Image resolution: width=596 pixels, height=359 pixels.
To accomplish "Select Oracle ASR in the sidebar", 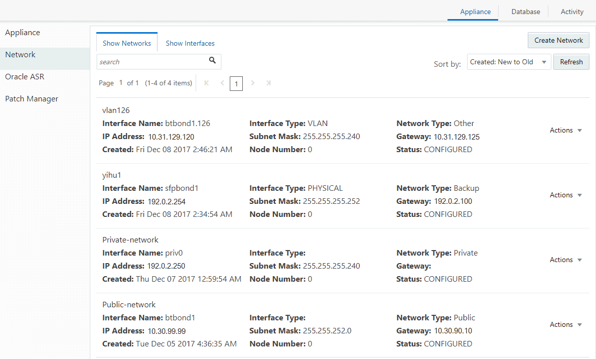I will click(x=25, y=77).
